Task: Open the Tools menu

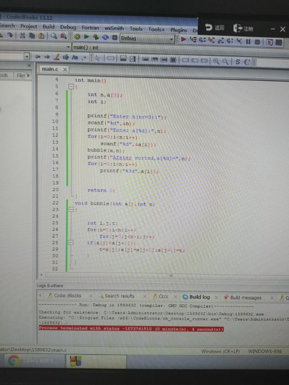Action: [136, 29]
